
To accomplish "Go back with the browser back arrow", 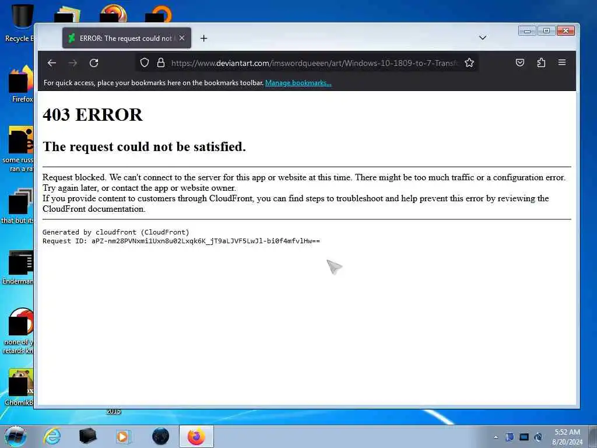I will [x=52, y=63].
